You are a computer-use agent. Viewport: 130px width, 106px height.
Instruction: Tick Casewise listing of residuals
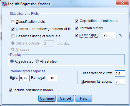[12, 36]
